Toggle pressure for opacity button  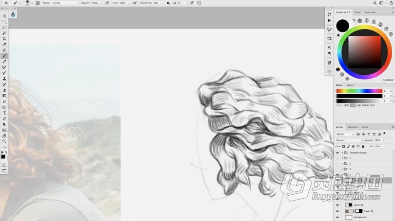pos(107,3)
